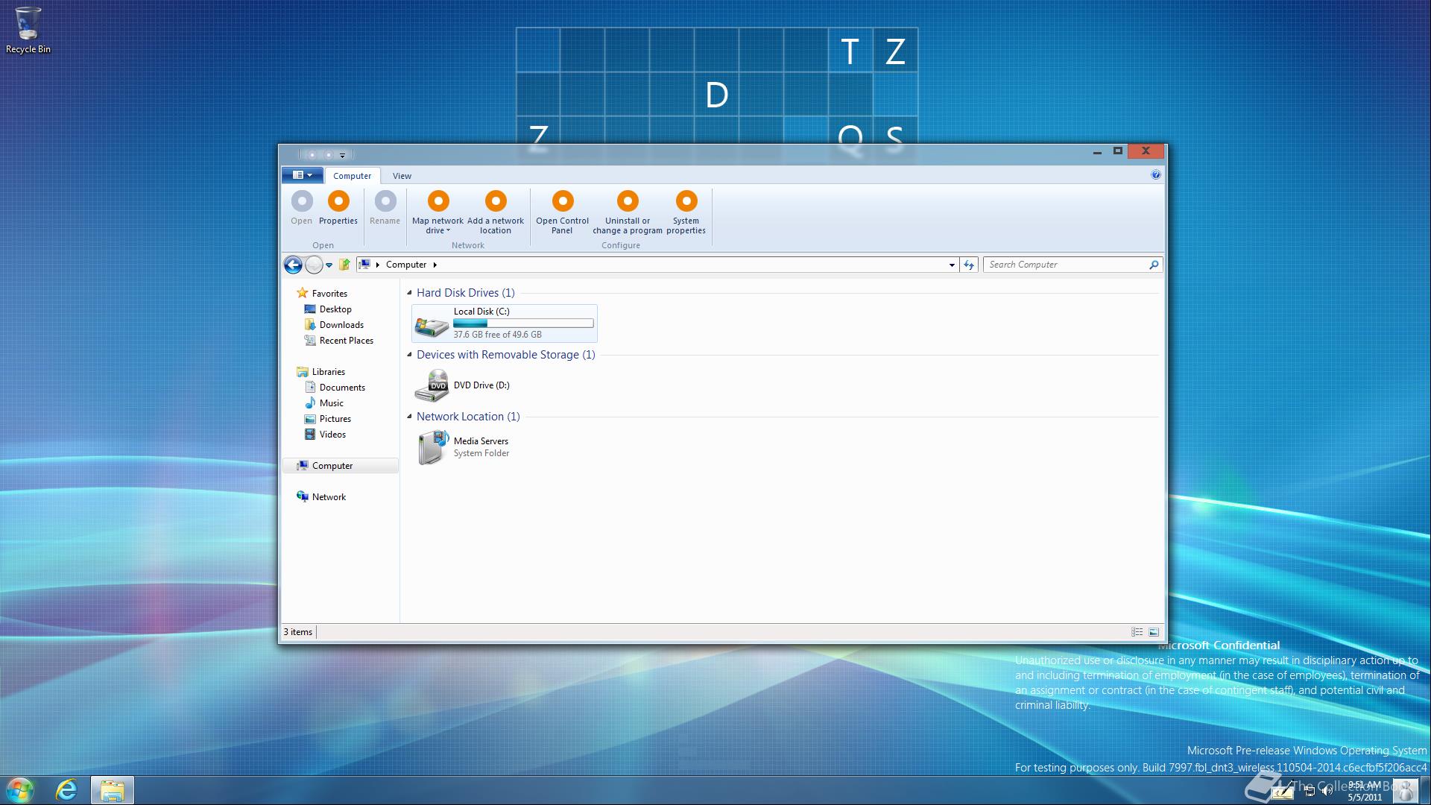
Task: Open the recent locations history dropdown
Action: pos(329,265)
